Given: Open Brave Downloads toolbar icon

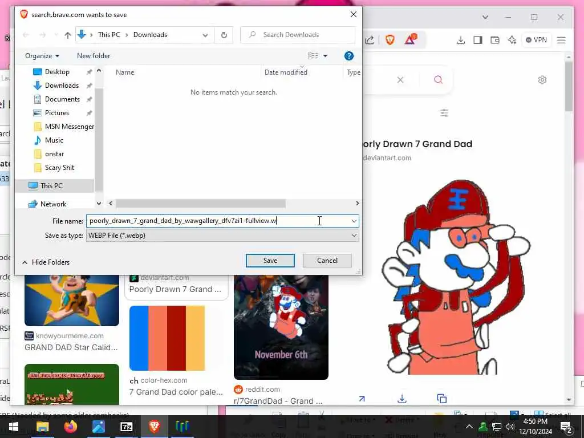Looking at the screenshot, I should (461, 40).
